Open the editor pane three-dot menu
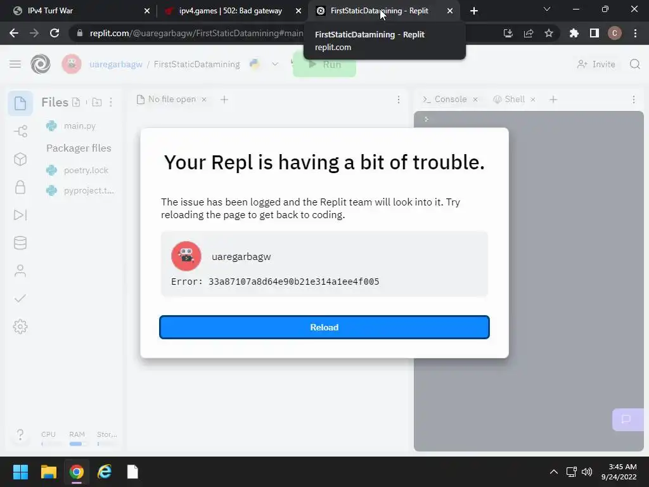 click(399, 100)
